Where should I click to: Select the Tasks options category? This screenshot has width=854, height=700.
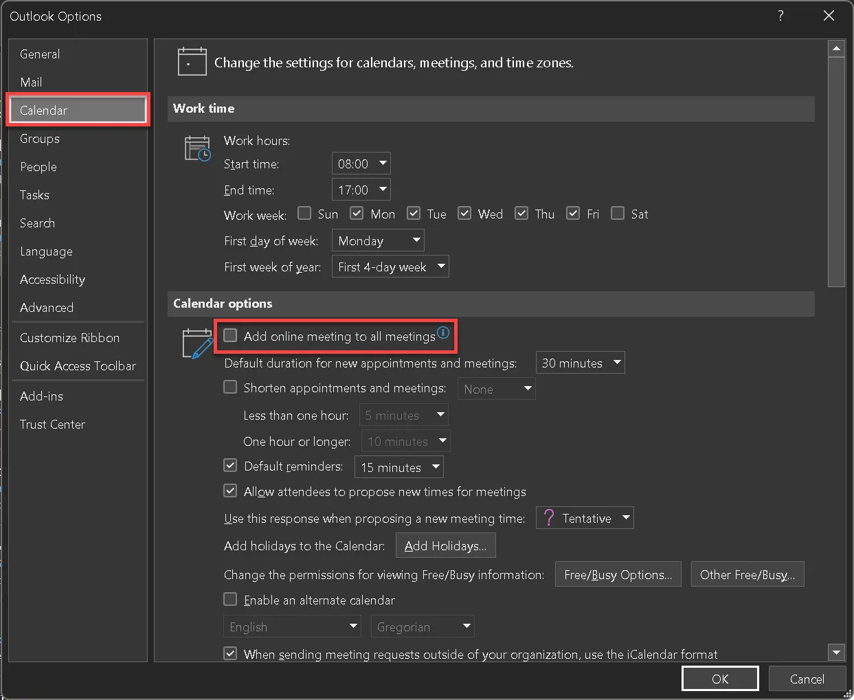click(x=78, y=194)
